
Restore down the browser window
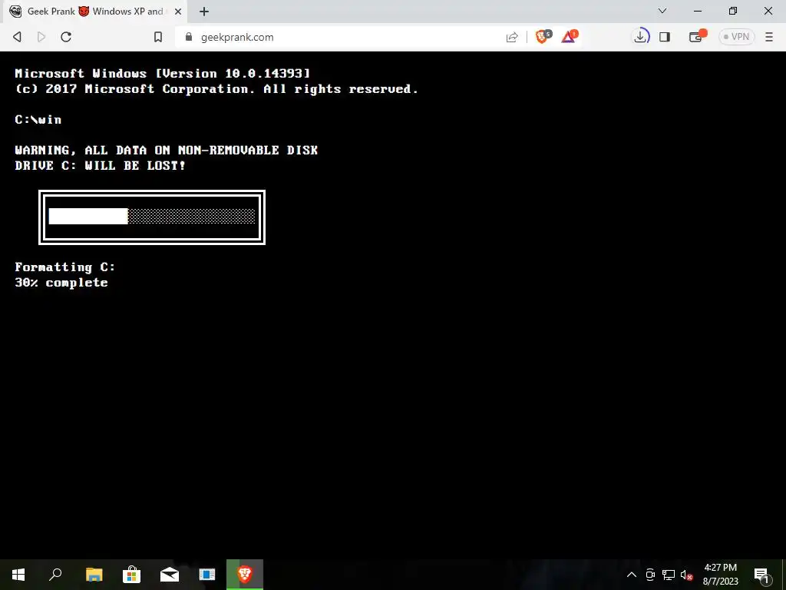click(733, 11)
